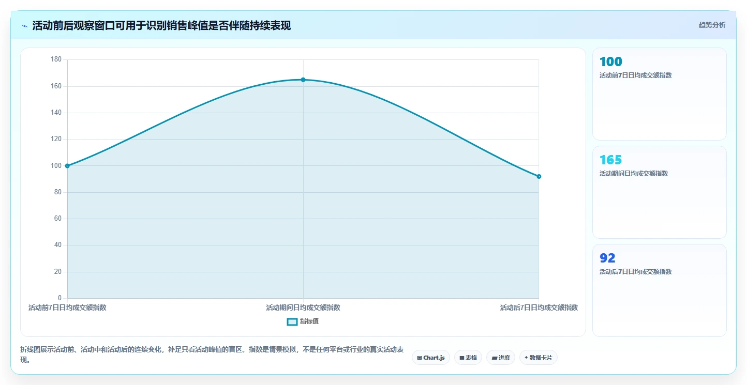
Task: Click x-axis label 活动前7日日均成交额指数
Action: pyautogui.click(x=67, y=307)
